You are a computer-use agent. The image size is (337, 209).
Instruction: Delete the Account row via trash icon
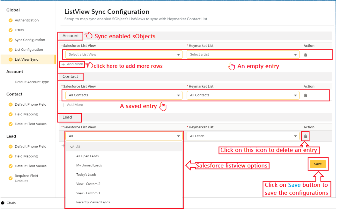(305, 55)
